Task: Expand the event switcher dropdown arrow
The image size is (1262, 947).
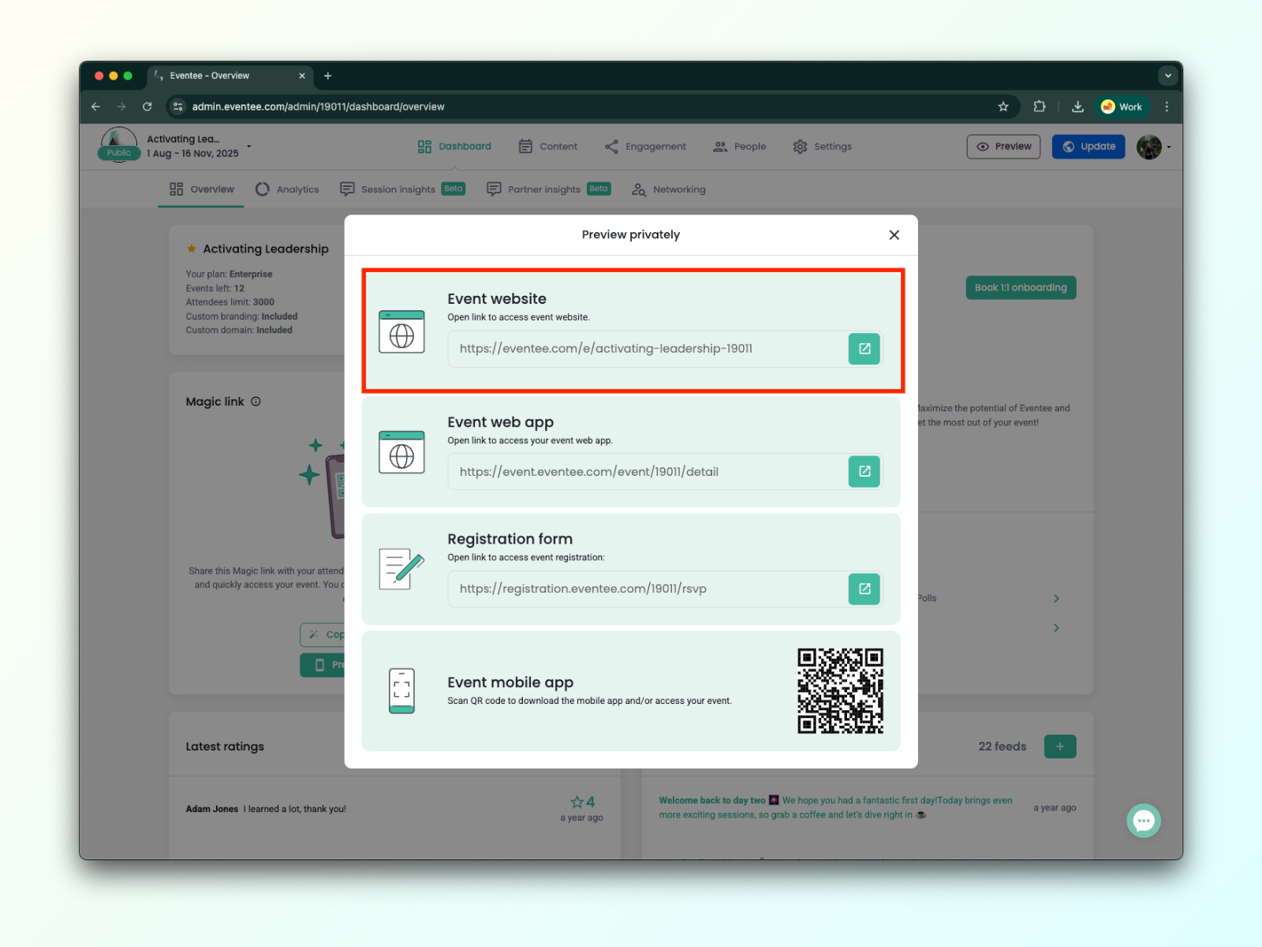Action: point(249,147)
